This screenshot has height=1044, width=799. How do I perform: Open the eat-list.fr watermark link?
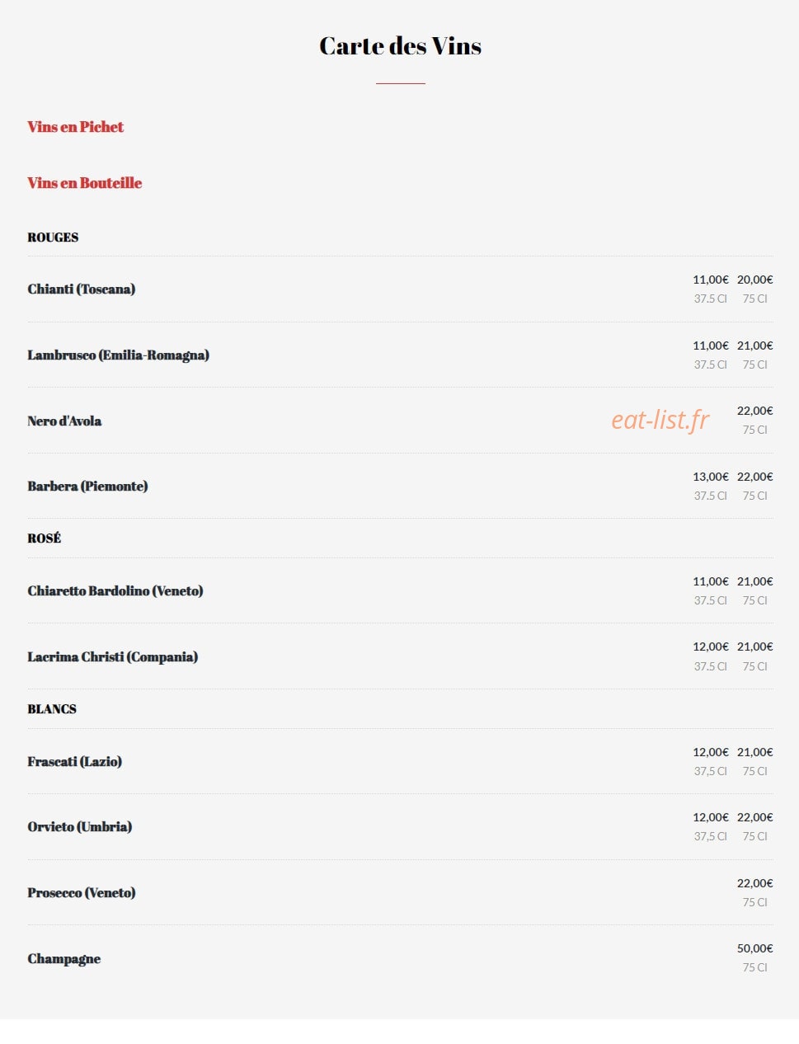pos(660,420)
